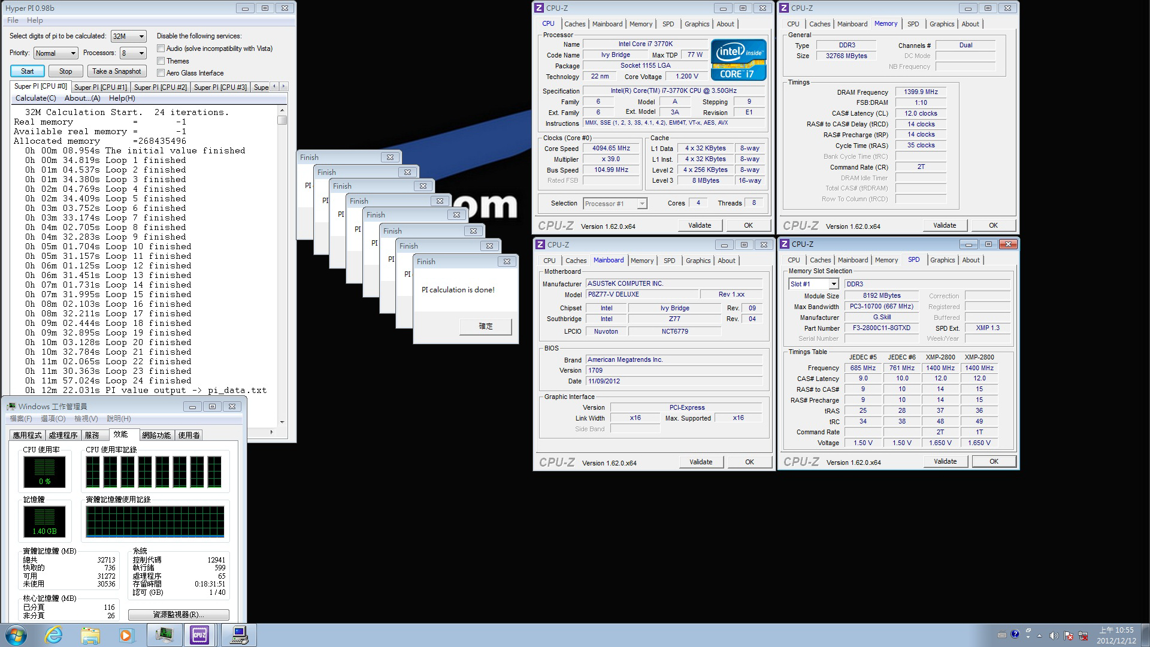This screenshot has width=1150, height=647.
Task: Click the BIOS Version 1709 field
Action: 674,370
